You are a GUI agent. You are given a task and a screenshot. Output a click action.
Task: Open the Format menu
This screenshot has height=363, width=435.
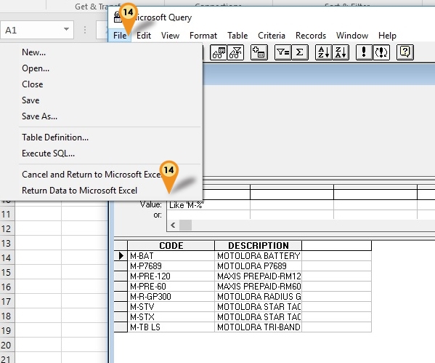(x=203, y=36)
